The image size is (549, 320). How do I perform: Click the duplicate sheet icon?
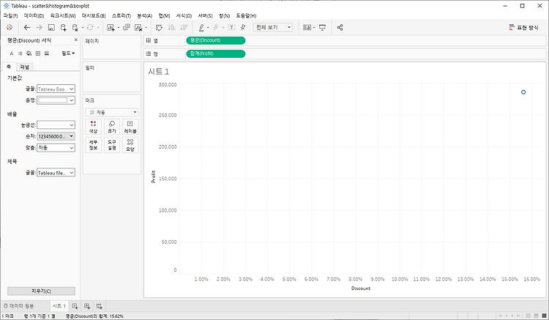[x=127, y=27]
